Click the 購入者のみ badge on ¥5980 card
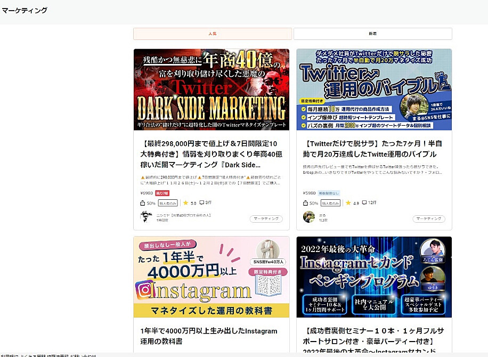The width and height of the screenshot is (488, 357). pos(330,203)
